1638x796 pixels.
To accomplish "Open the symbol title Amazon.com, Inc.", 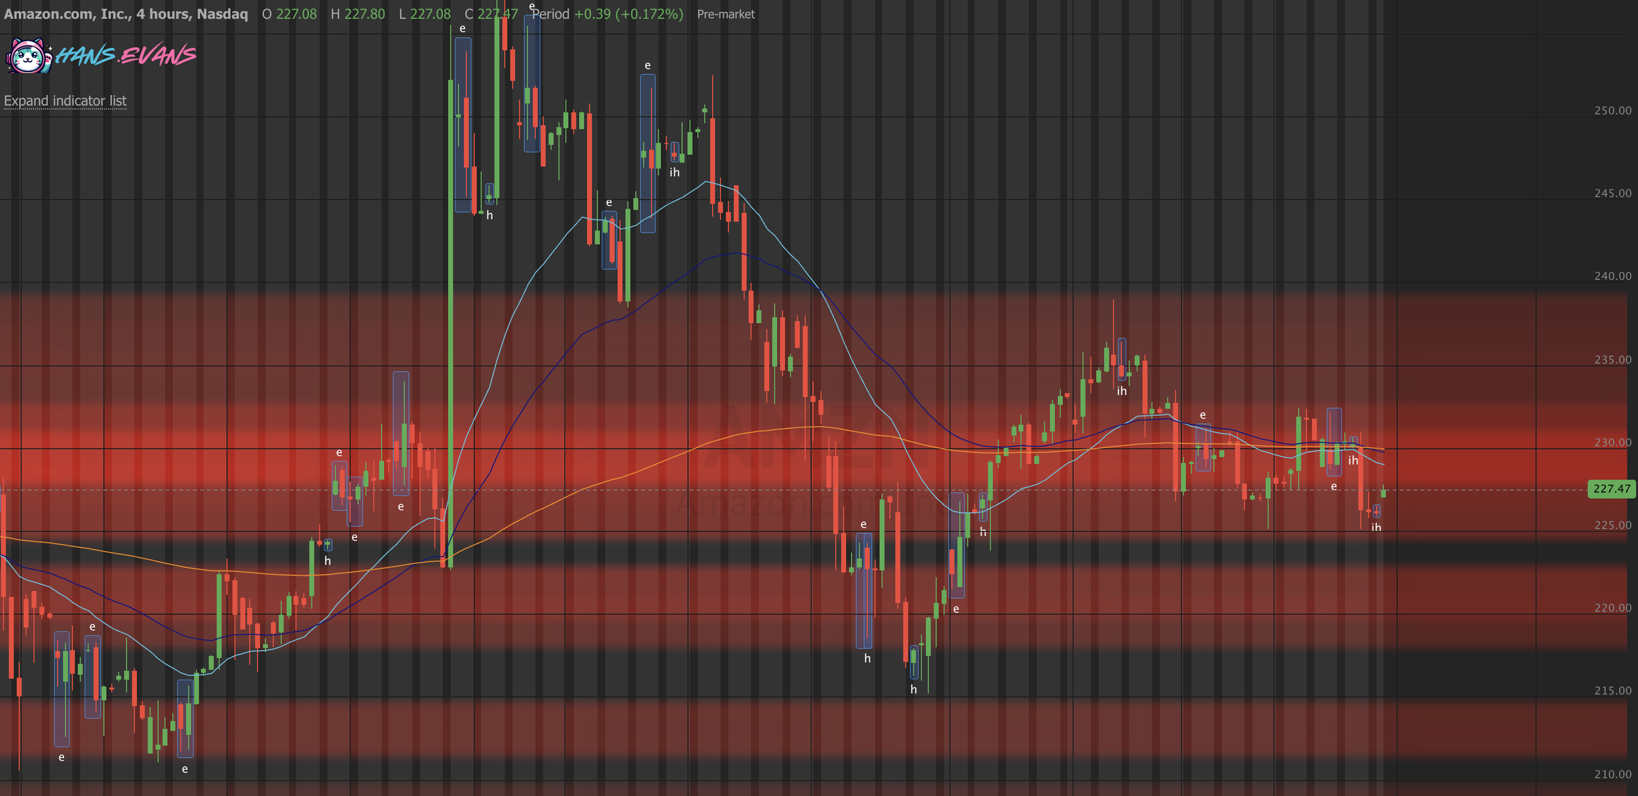I will 66,13.
